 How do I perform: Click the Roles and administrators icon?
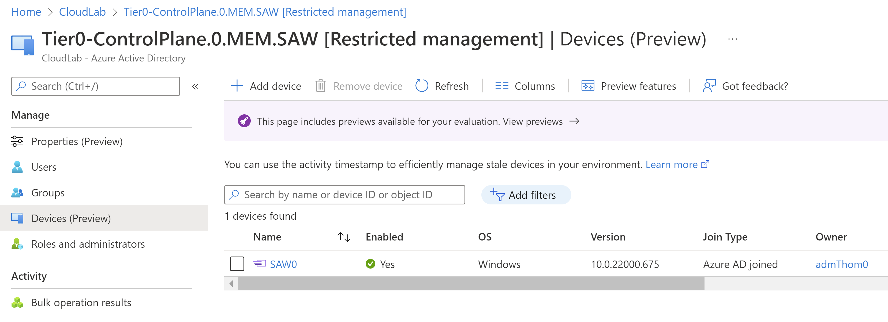click(17, 244)
